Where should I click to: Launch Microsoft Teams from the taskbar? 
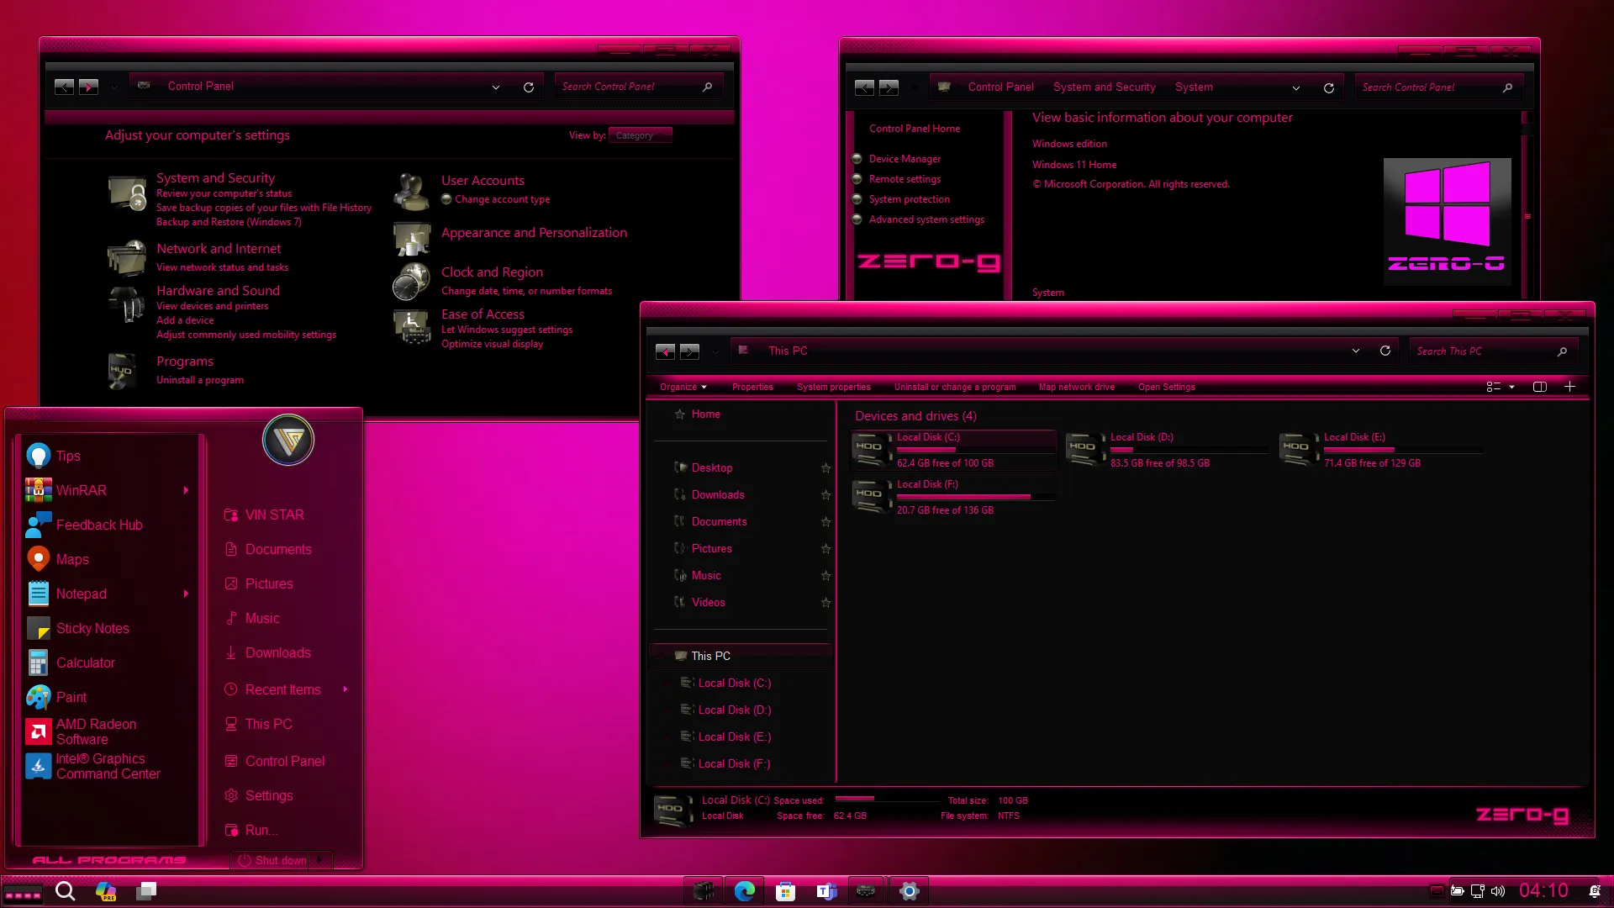[x=825, y=890]
